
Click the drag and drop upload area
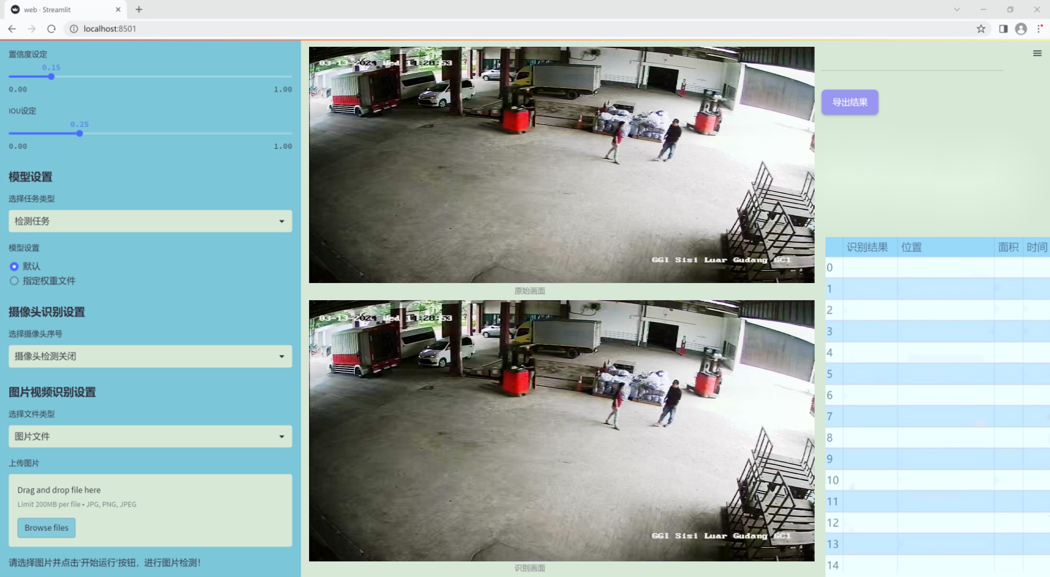(150, 510)
